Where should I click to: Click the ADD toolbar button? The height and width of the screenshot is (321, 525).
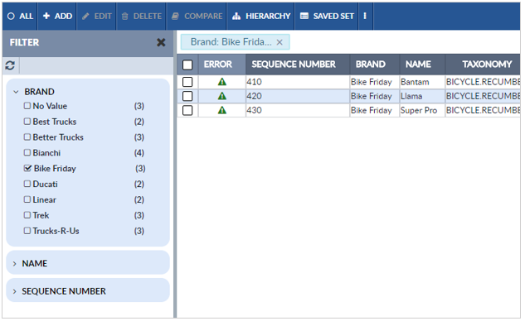coord(57,17)
